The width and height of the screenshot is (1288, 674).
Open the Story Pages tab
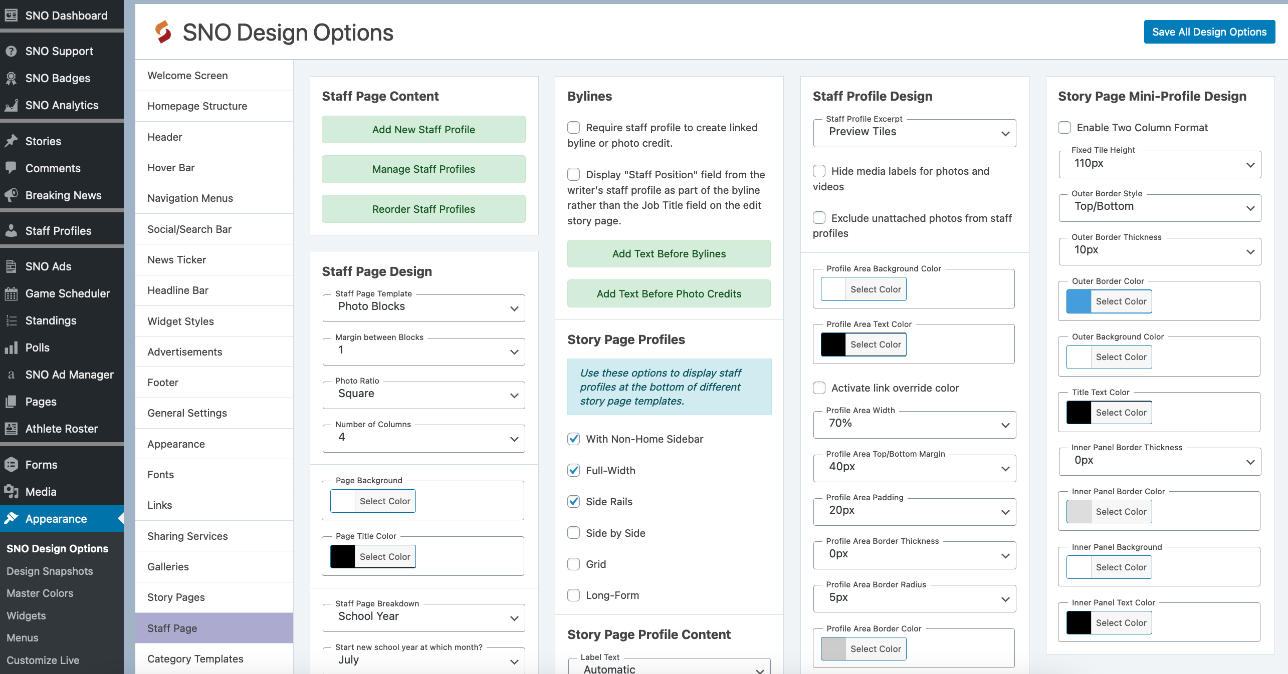tap(214, 597)
